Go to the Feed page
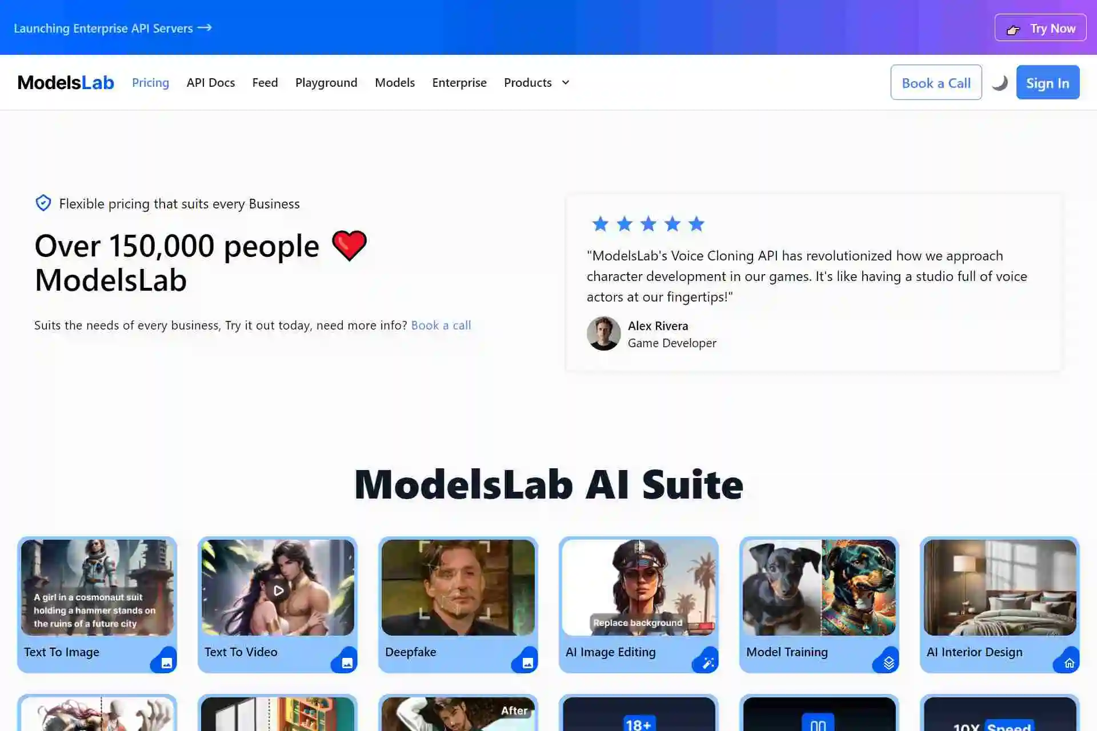The image size is (1097, 731). click(265, 82)
